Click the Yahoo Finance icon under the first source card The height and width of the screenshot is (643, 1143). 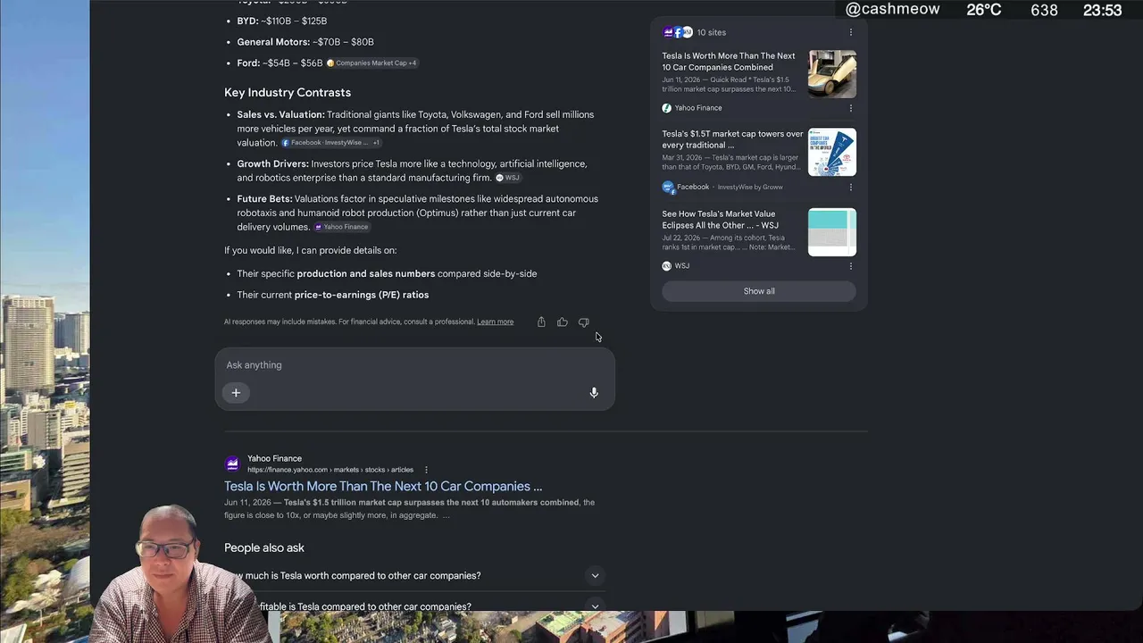(x=667, y=108)
